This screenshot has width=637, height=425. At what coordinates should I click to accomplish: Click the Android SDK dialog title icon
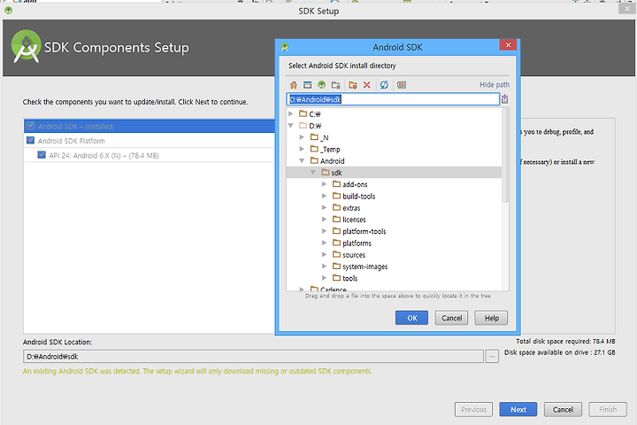click(x=285, y=47)
